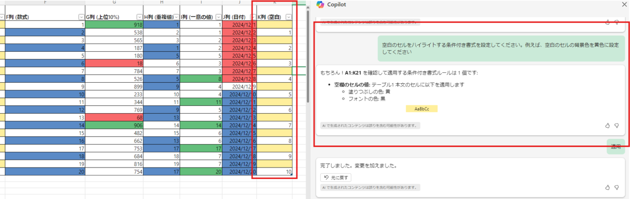Click the Copilot logo icon
Image resolution: width=630 pixels, height=199 pixels.
click(320, 5)
